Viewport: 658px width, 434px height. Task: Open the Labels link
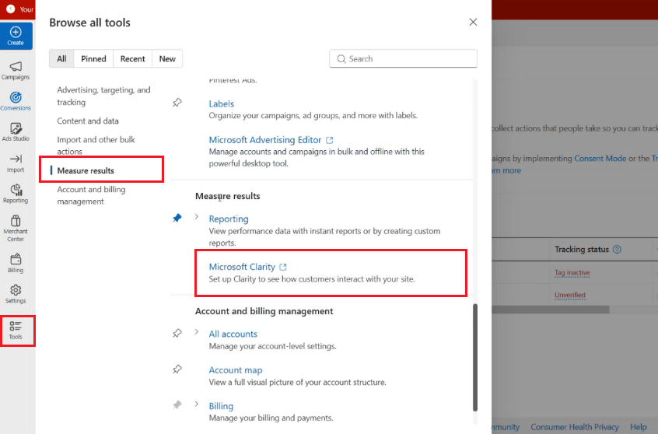pos(221,103)
